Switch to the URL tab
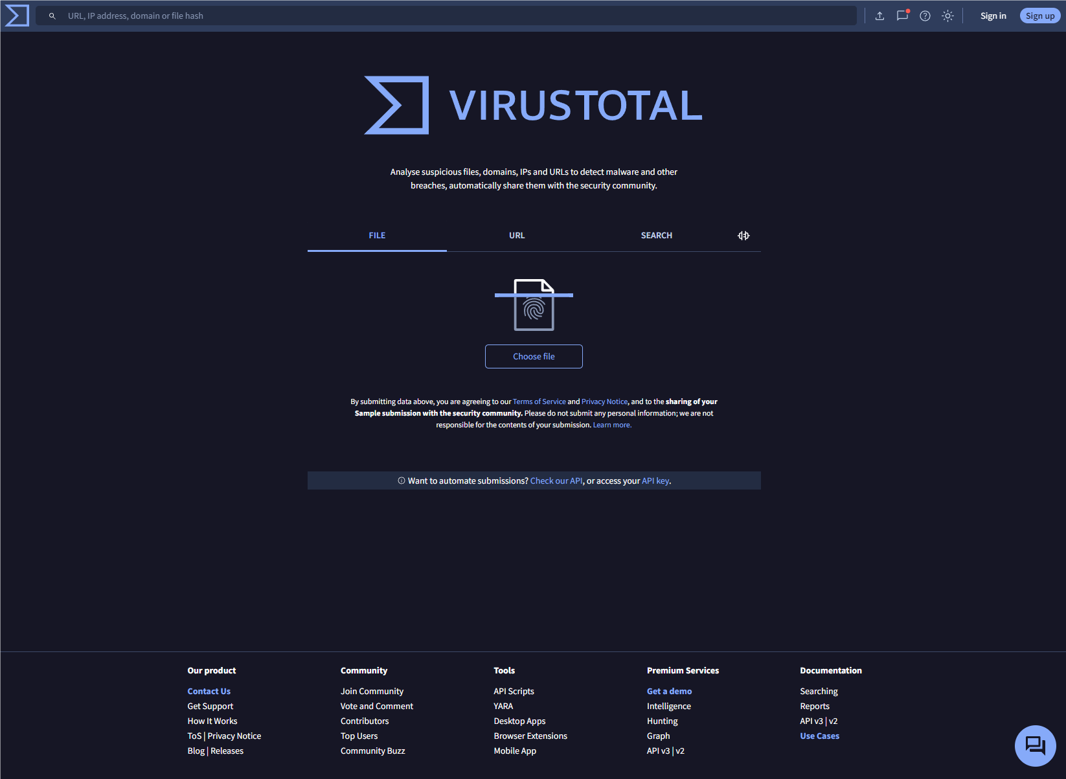 517,236
